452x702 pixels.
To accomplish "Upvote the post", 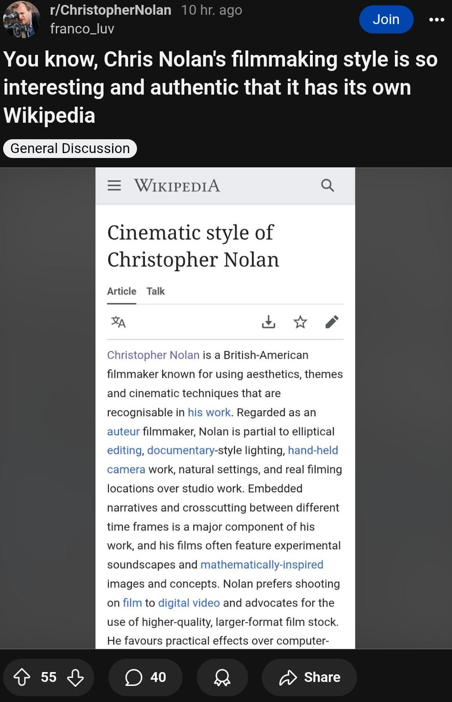I will point(22,677).
